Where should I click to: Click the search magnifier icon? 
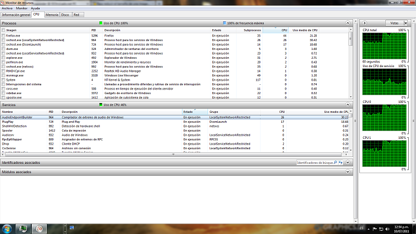click(x=335, y=162)
